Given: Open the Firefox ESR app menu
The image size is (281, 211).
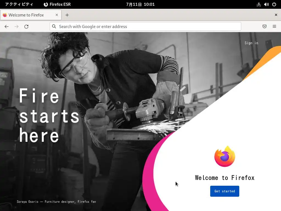Looking at the screenshot, I should pos(57,4).
